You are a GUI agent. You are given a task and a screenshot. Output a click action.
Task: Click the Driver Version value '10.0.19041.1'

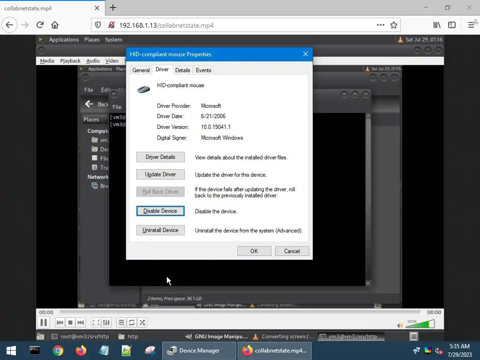click(216, 127)
